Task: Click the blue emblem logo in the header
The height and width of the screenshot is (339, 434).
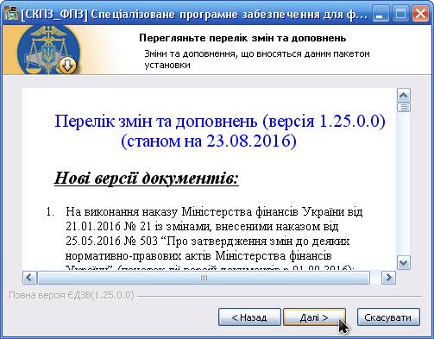Action: (48, 50)
